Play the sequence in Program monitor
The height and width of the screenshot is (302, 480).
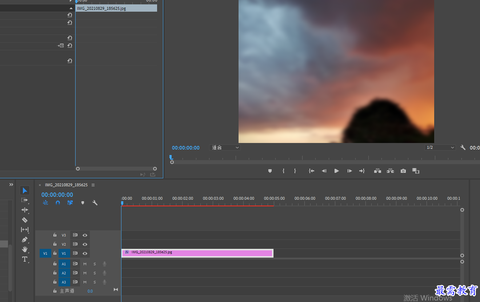(x=337, y=171)
